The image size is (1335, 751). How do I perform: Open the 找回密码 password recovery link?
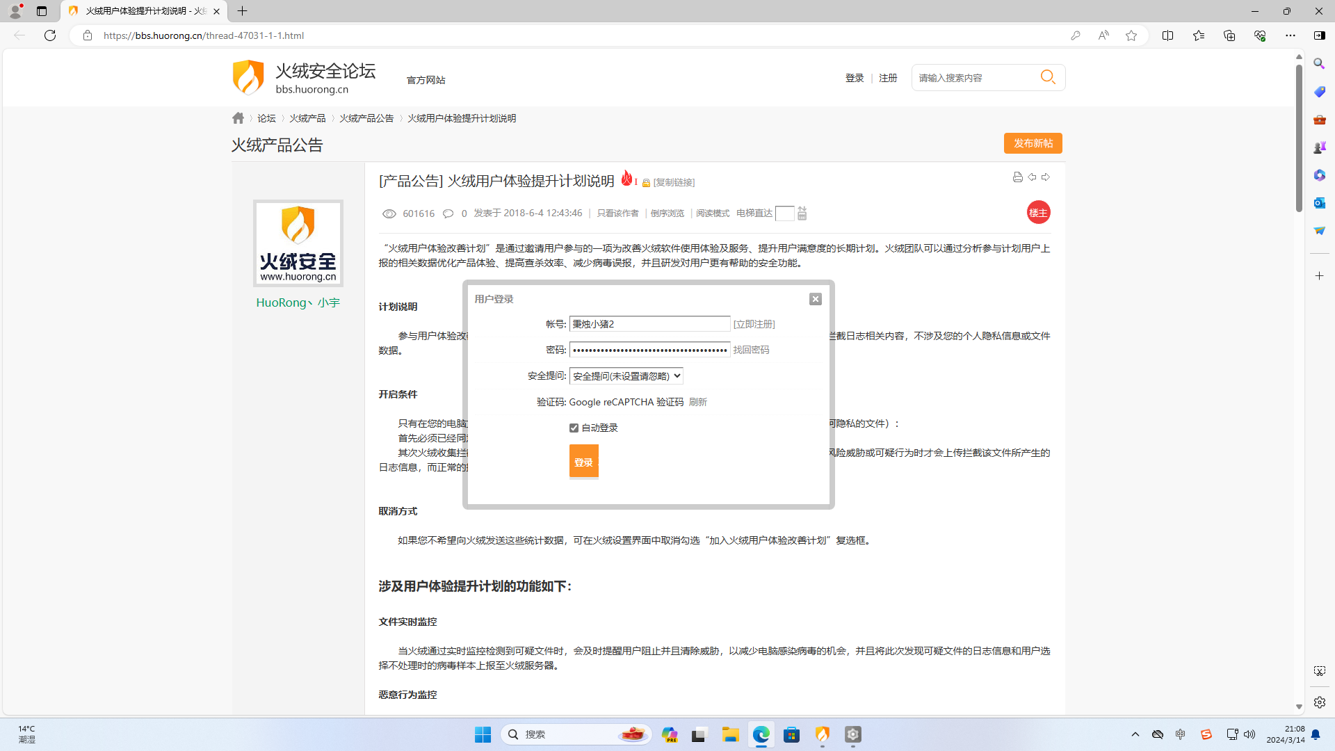pyautogui.click(x=752, y=350)
